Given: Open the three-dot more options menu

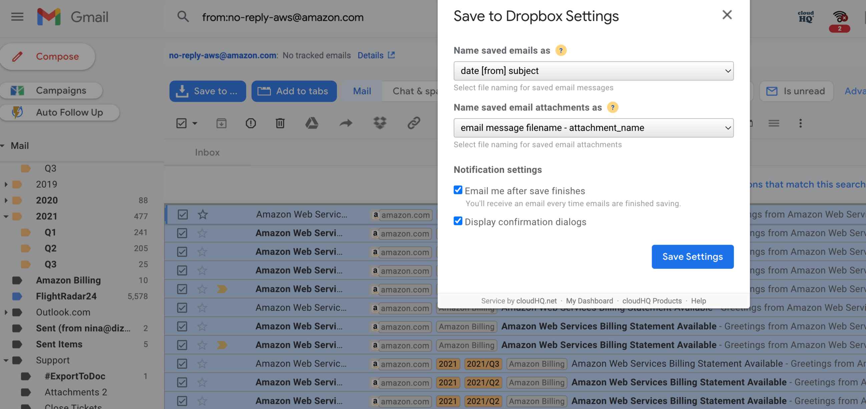Looking at the screenshot, I should tap(800, 123).
